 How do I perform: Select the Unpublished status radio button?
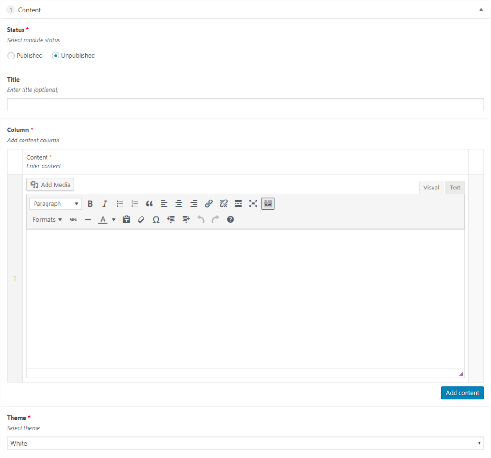coord(56,56)
